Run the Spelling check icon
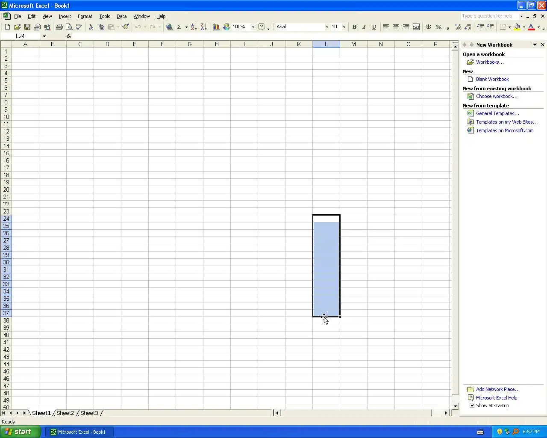The width and height of the screenshot is (547, 438). pyautogui.click(x=79, y=27)
